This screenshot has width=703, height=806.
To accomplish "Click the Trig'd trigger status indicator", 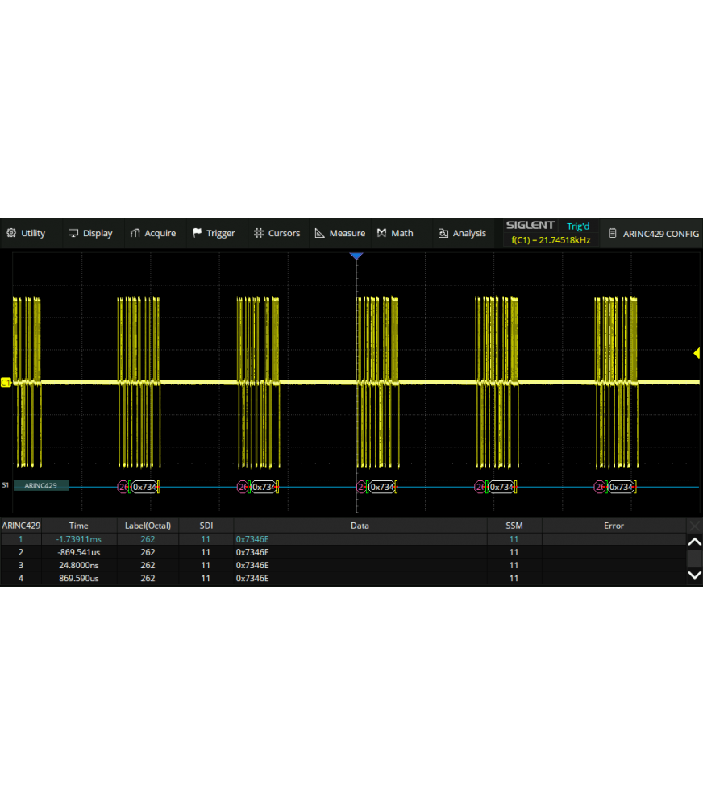I will [x=577, y=226].
